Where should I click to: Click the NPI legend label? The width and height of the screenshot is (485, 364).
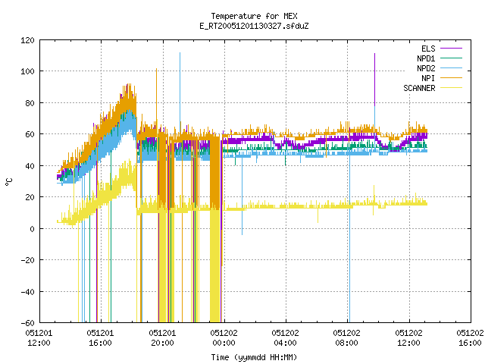(428, 78)
